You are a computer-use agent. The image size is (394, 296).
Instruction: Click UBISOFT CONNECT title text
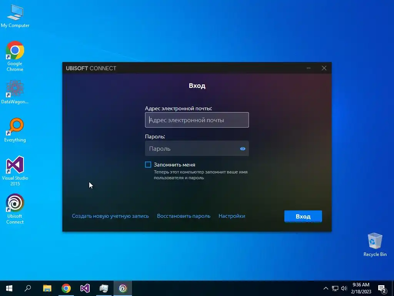pyautogui.click(x=91, y=68)
